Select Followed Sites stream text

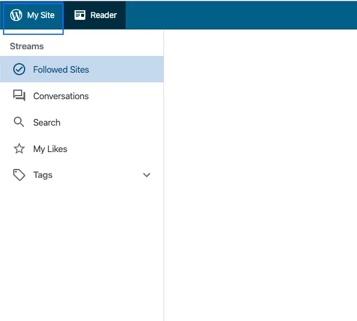tap(61, 70)
